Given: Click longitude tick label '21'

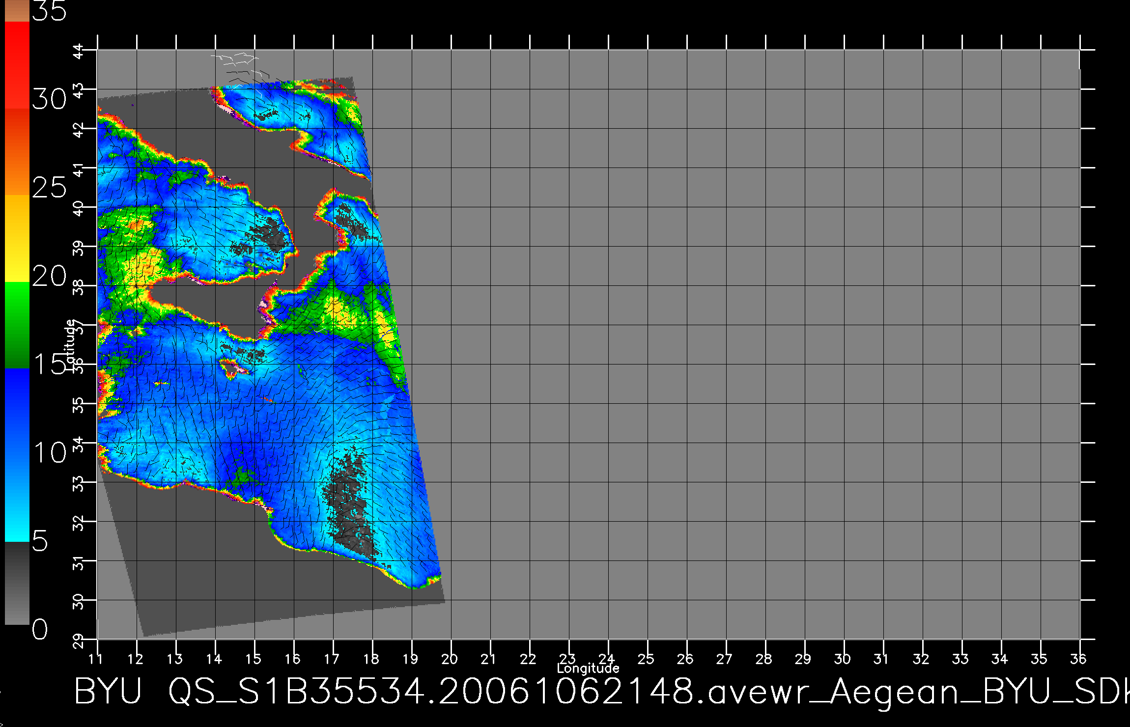Looking at the screenshot, I should pyautogui.click(x=488, y=659).
